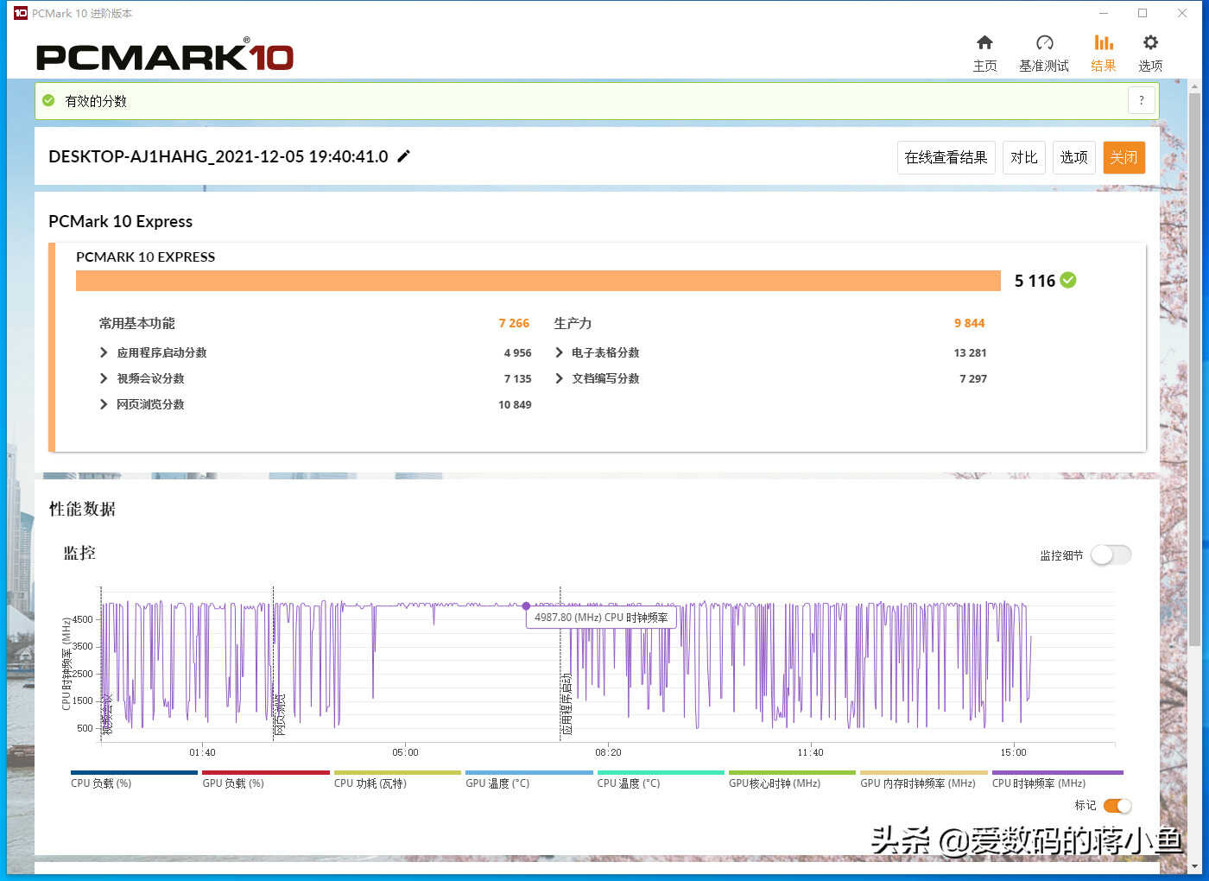1209x881 pixels.
Task: Expand the 网页浏览分数 row
Action: point(104,404)
